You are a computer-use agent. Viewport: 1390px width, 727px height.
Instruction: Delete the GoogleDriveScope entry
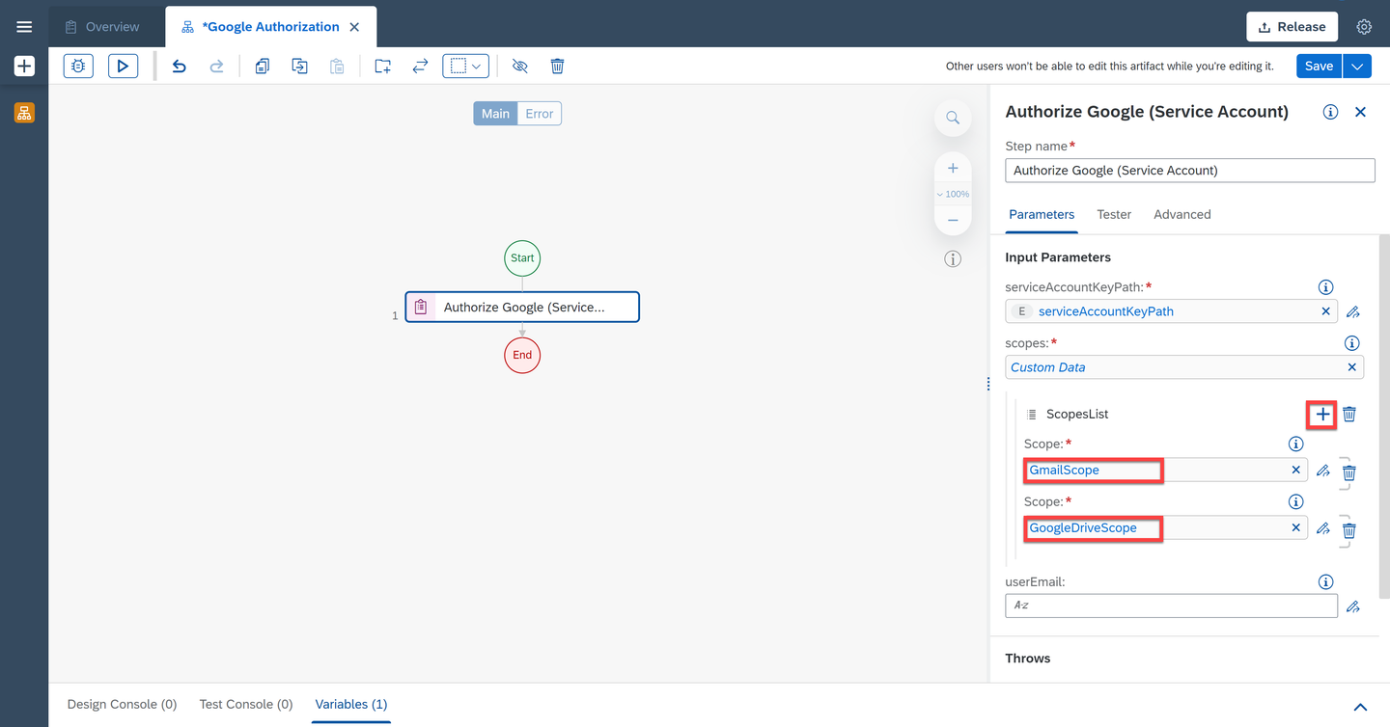1349,530
